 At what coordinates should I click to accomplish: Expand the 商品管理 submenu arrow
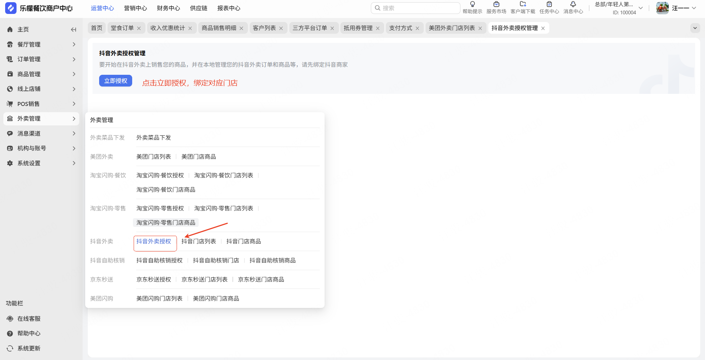pyautogui.click(x=74, y=74)
